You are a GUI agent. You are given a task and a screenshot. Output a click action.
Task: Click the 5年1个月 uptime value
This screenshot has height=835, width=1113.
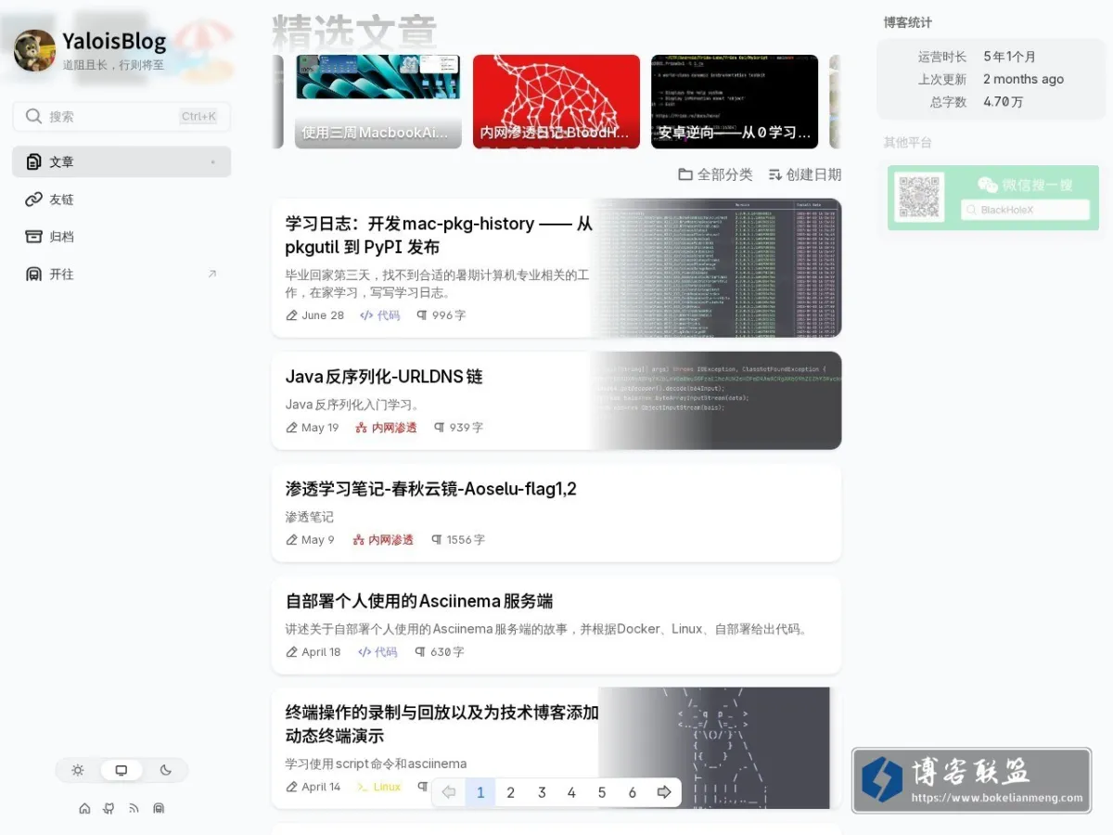click(1010, 57)
